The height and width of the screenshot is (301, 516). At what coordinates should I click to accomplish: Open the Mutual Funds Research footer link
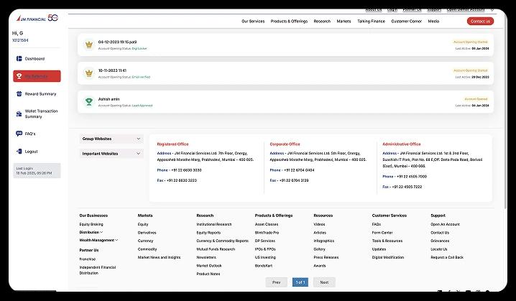(x=216, y=249)
